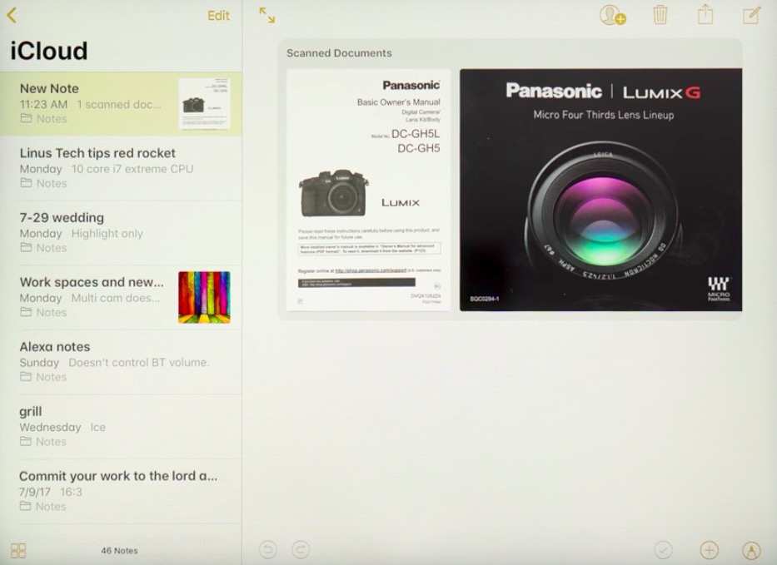777x565 pixels.
Task: Open Work spaces and new... note
Action: [121, 298]
